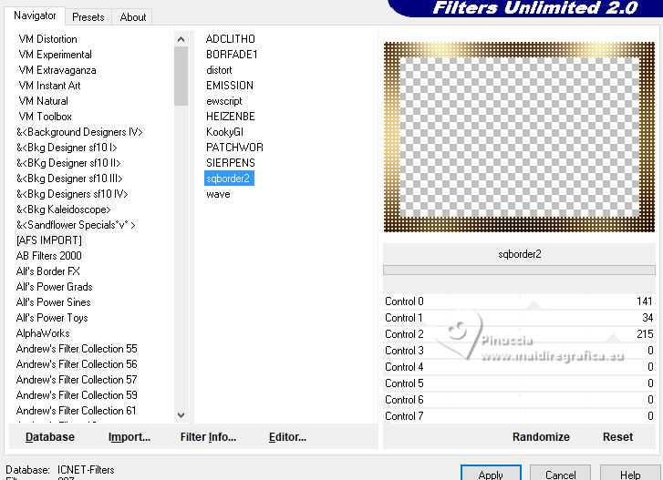The image size is (663, 480).
Task: Choose the ewscript filter
Action: click(x=224, y=101)
